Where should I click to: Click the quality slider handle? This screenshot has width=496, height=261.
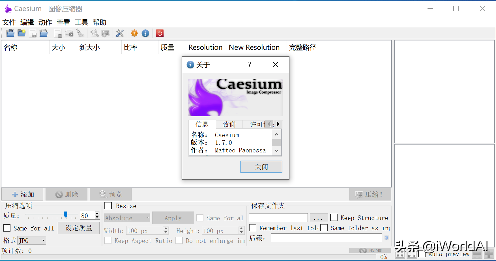66,215
